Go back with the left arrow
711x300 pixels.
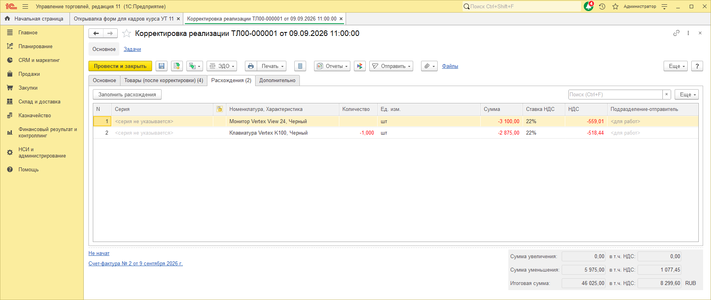(96, 34)
